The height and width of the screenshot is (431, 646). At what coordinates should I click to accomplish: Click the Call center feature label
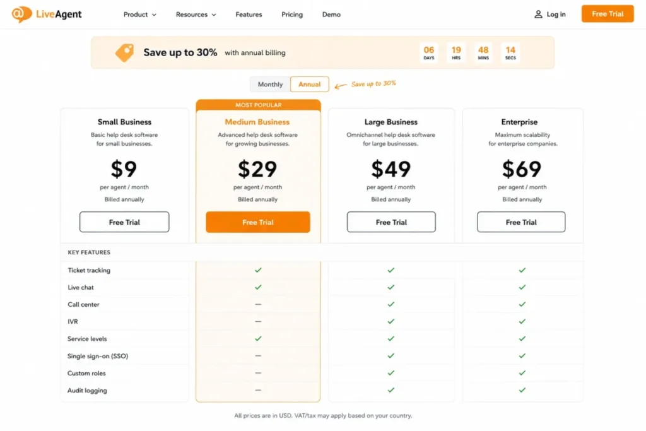pos(84,305)
